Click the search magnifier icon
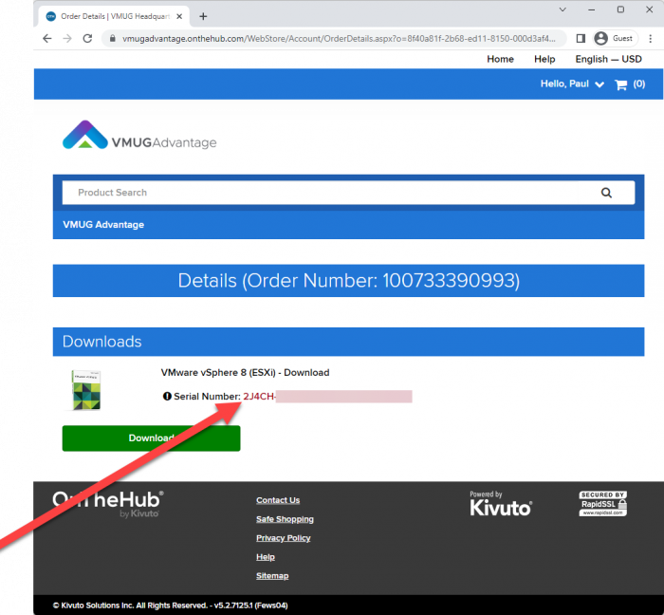The height and width of the screenshot is (615, 664). [x=606, y=193]
